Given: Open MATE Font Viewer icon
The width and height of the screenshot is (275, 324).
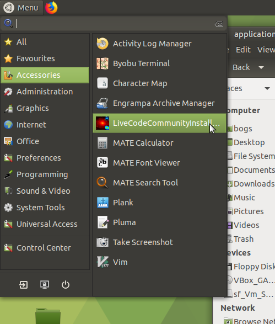Looking at the screenshot, I should 103,163.
